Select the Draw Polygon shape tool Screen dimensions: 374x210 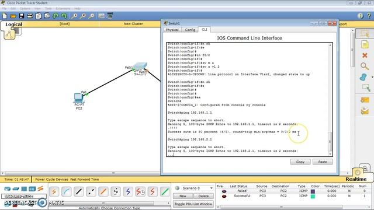tap(363, 77)
